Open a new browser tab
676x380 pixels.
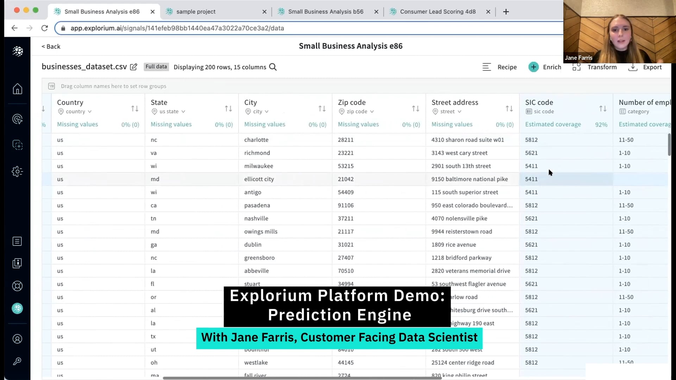pos(506,12)
